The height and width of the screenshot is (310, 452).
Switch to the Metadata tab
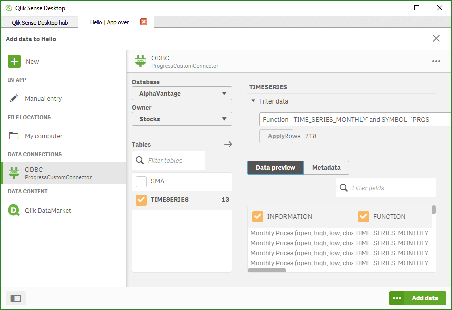pos(326,168)
